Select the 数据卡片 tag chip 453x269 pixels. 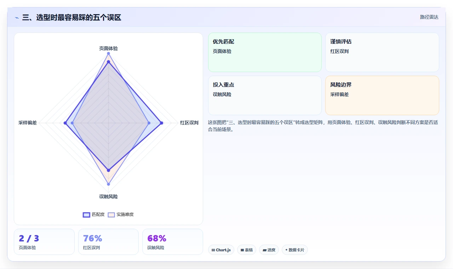tap(294, 250)
